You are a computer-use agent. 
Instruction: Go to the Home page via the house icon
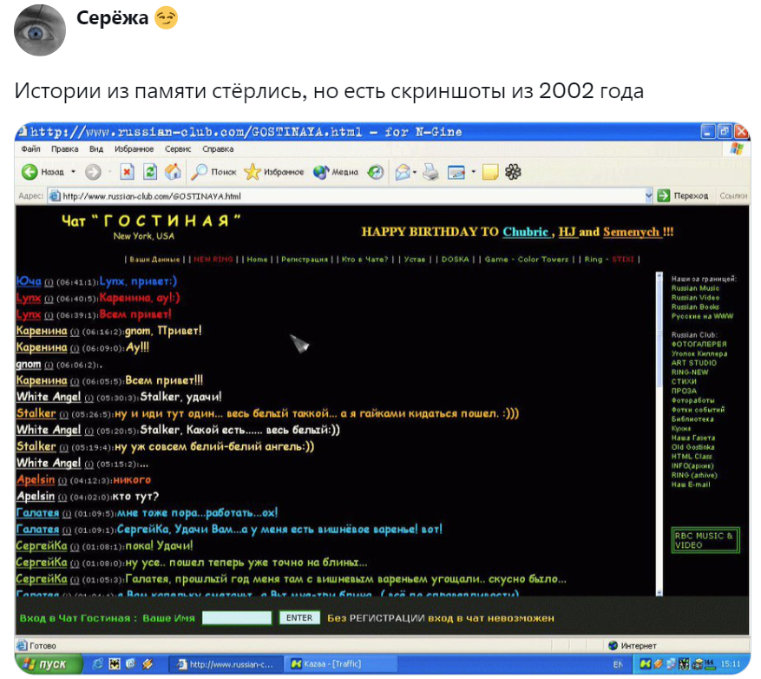click(x=173, y=172)
